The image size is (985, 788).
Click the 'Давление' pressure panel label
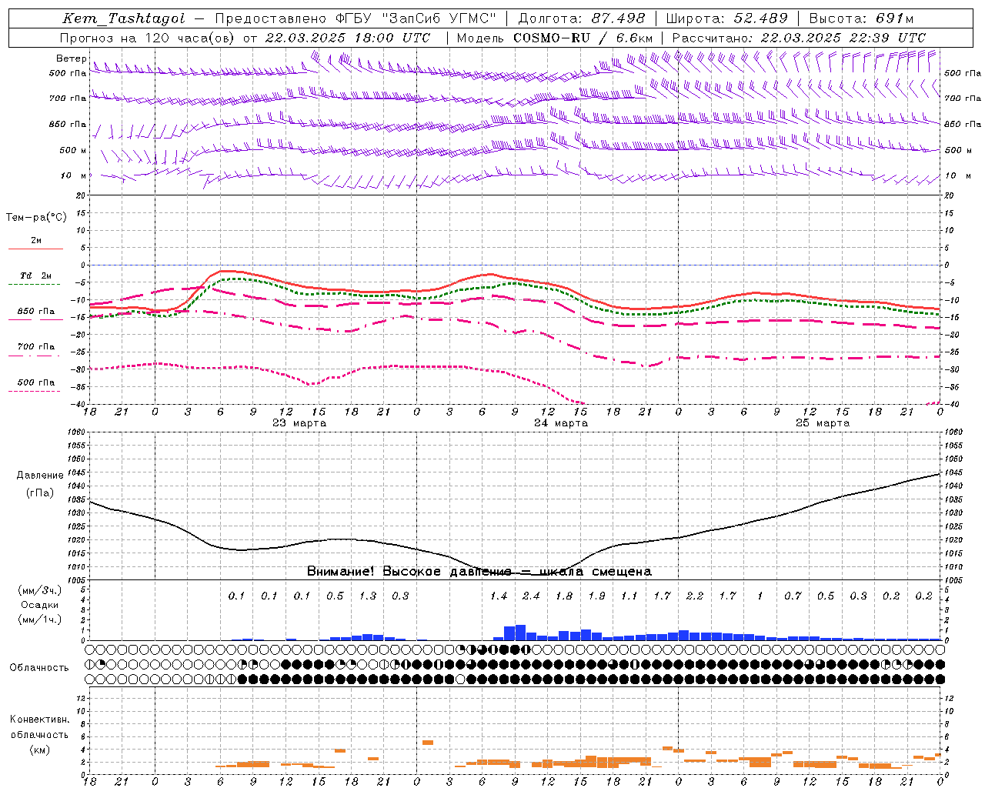(x=40, y=475)
